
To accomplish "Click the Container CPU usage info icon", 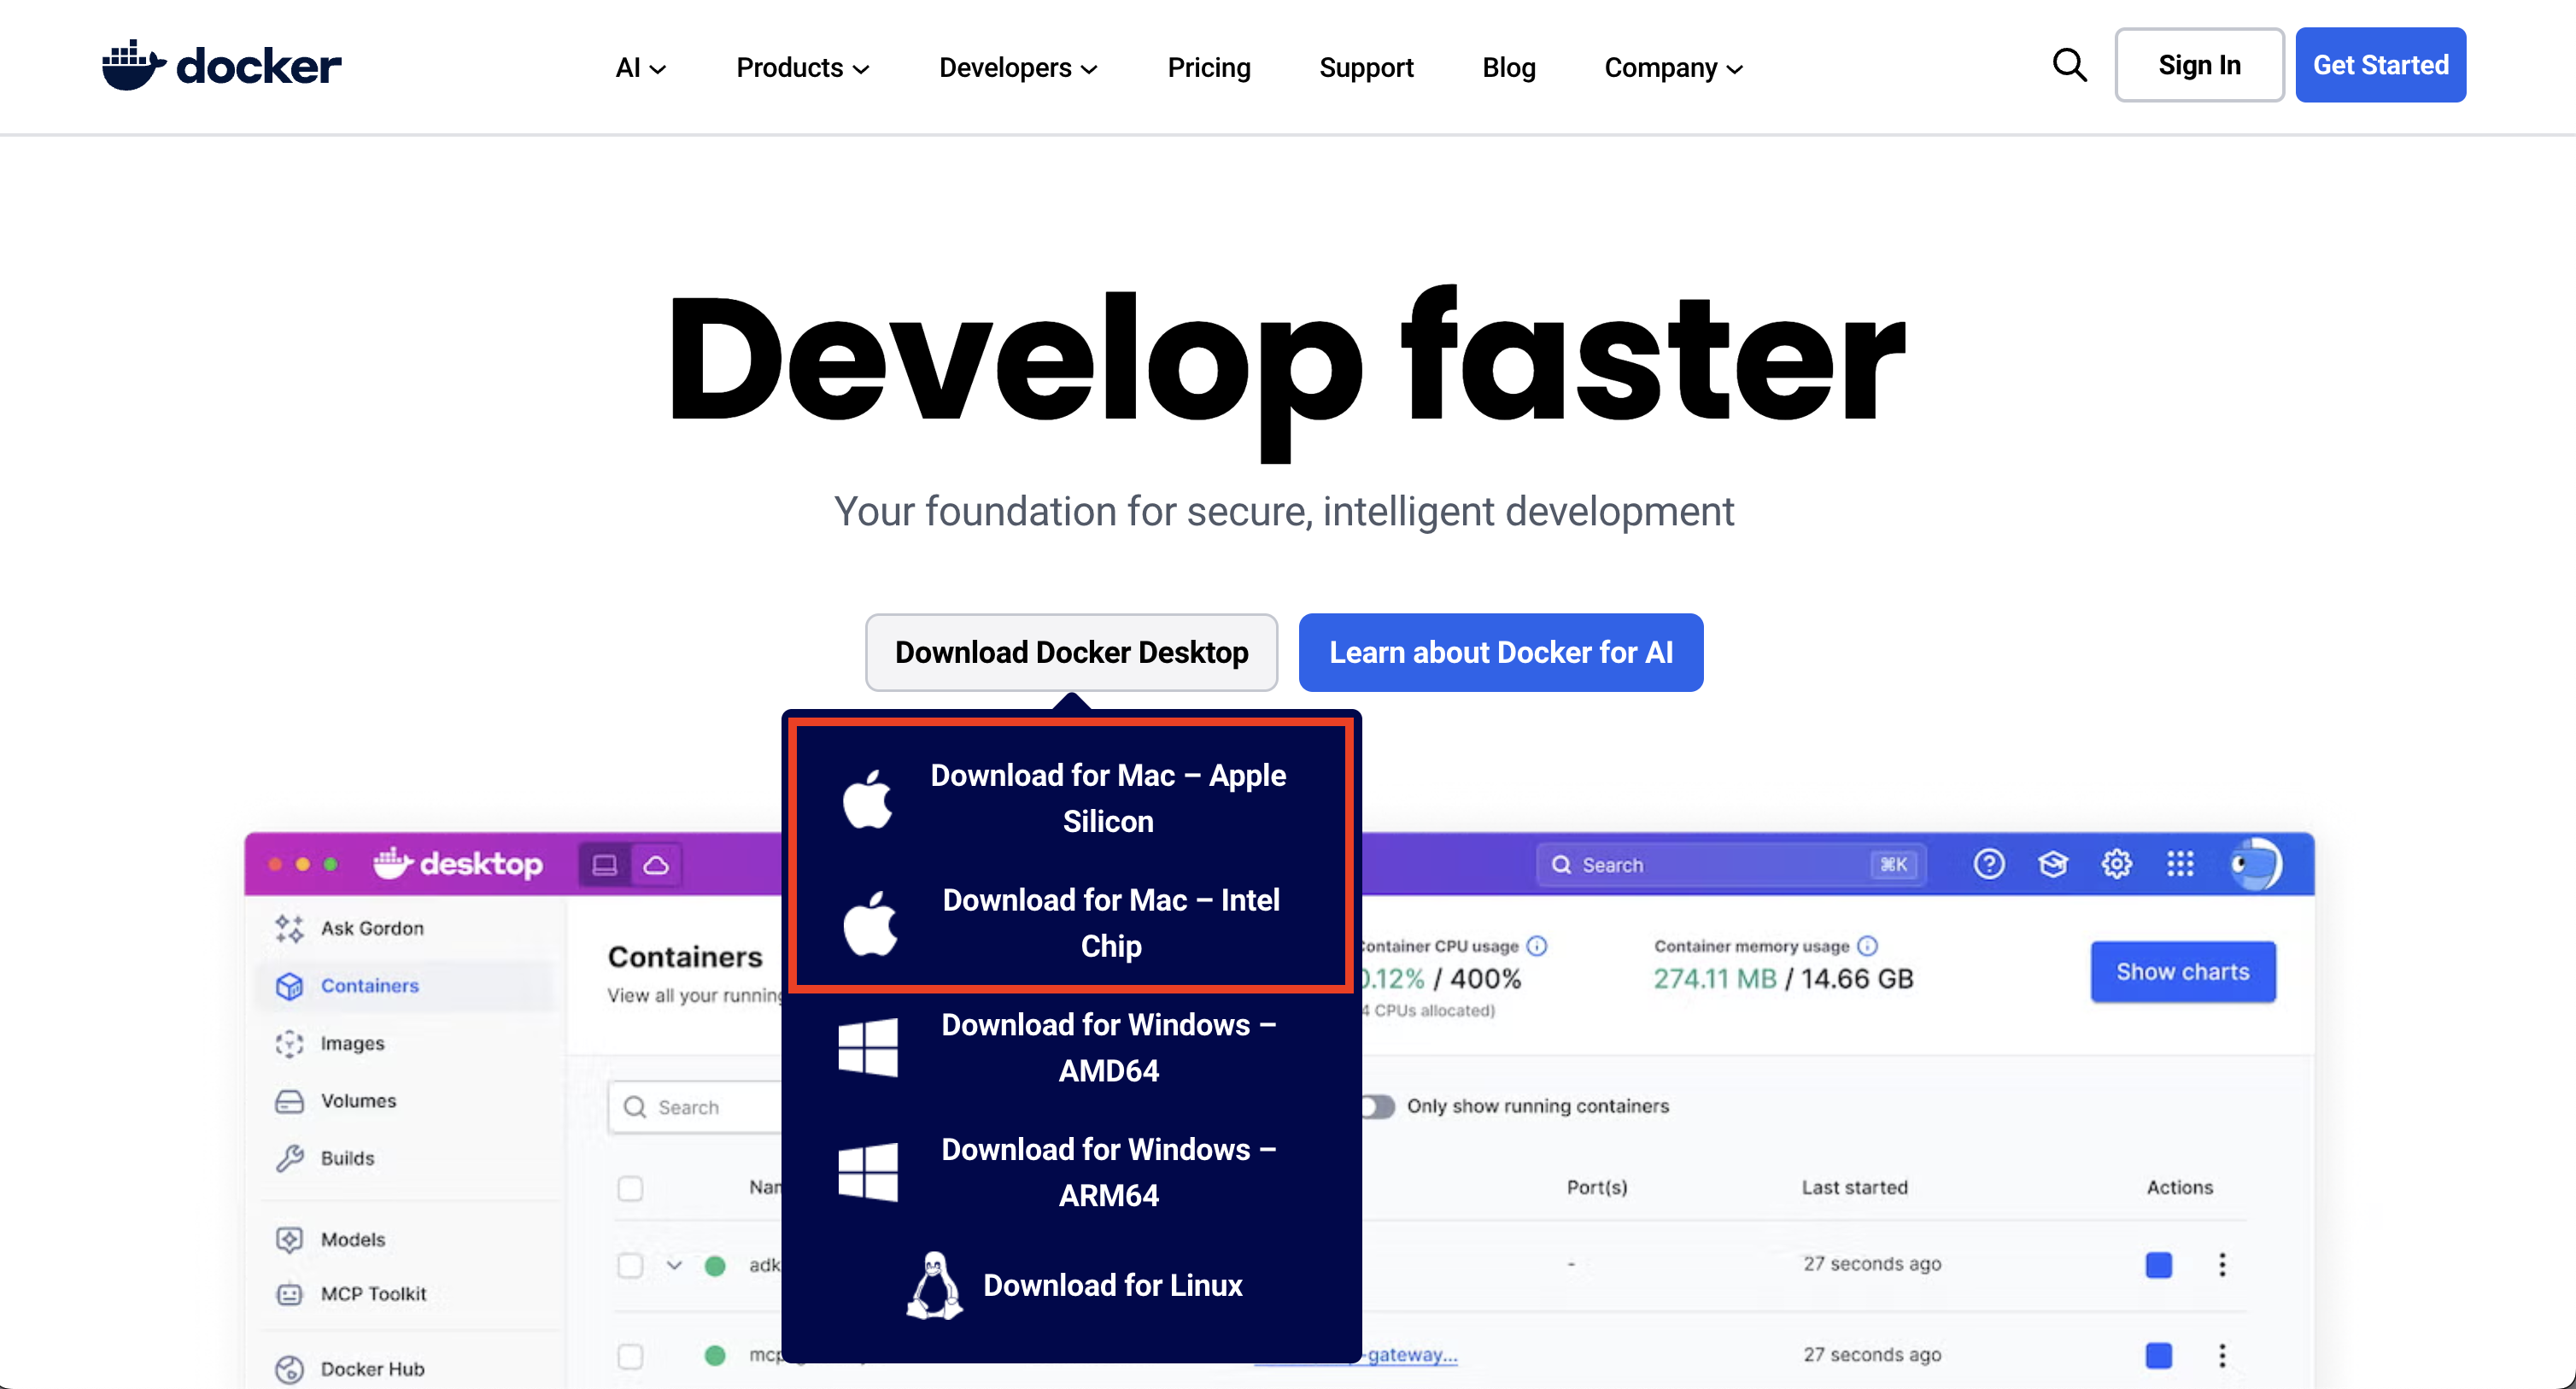I will point(1537,946).
